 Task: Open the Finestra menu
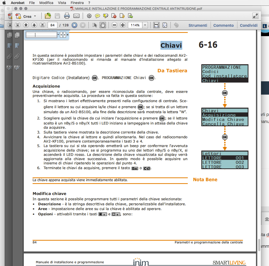(x=77, y=3)
